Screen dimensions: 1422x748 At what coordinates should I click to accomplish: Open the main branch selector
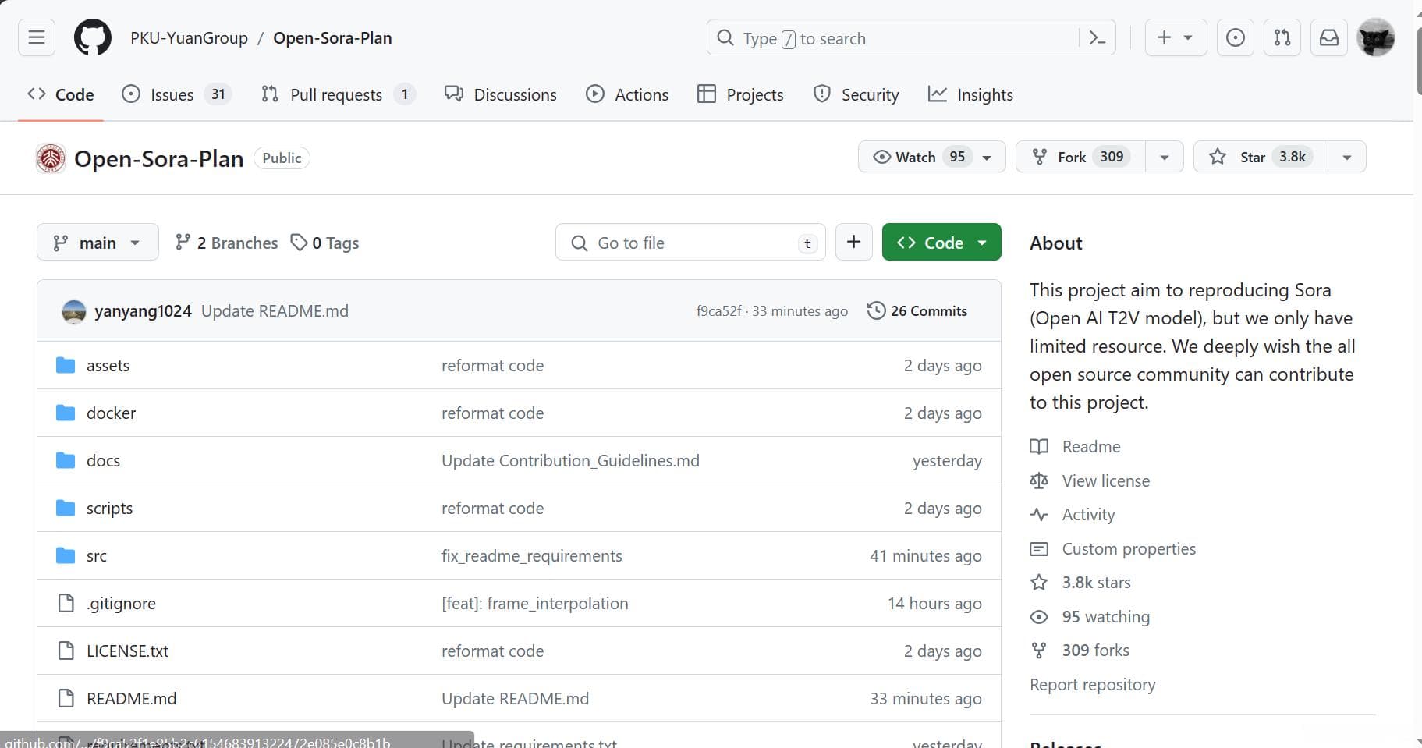point(98,243)
